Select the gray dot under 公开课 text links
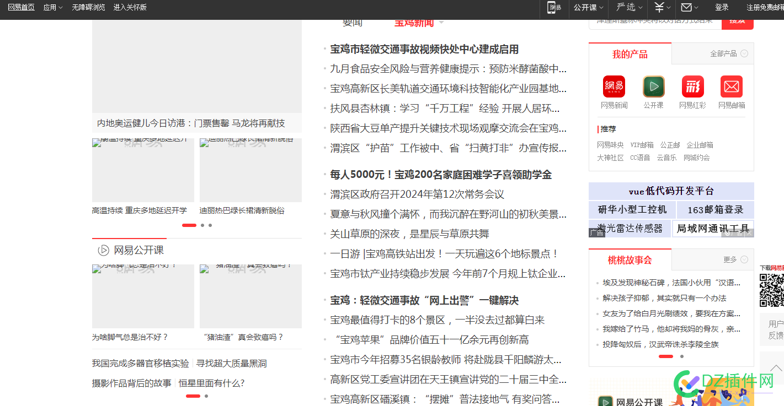 206,396
